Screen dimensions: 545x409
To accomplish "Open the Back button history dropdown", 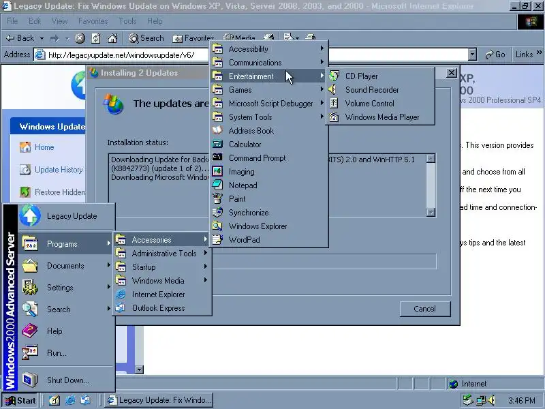I will click(x=42, y=38).
